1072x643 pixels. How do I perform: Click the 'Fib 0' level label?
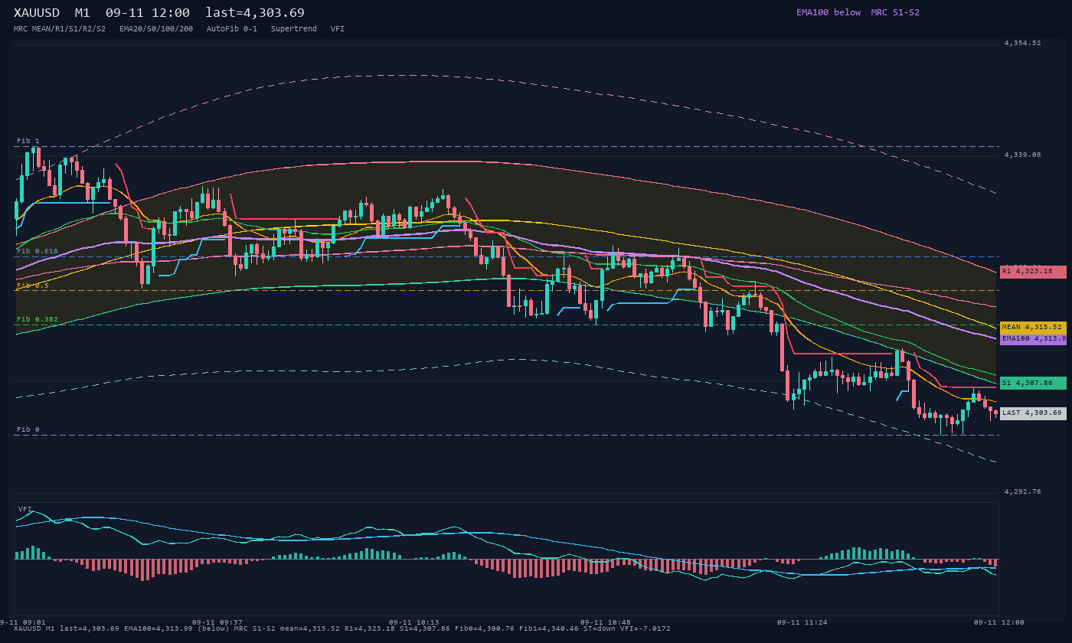(x=28, y=429)
